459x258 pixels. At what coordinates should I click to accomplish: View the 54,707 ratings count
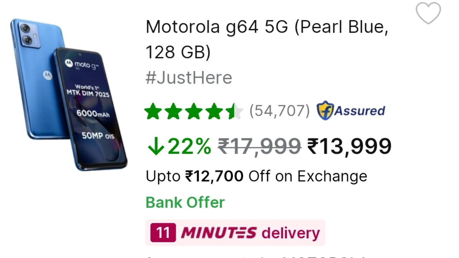[x=279, y=111]
